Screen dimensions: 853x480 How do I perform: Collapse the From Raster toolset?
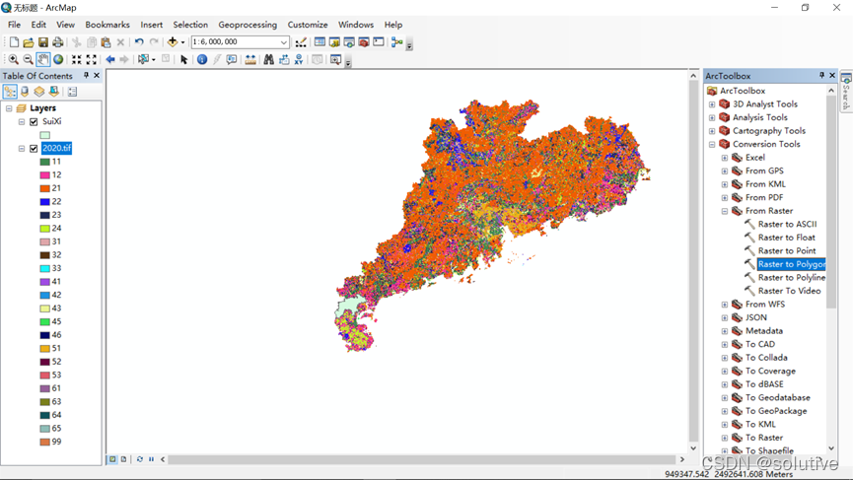pos(725,211)
